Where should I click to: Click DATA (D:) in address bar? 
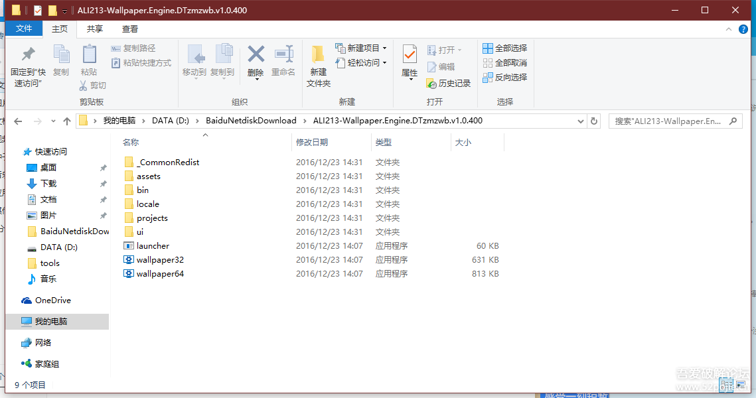[171, 121]
